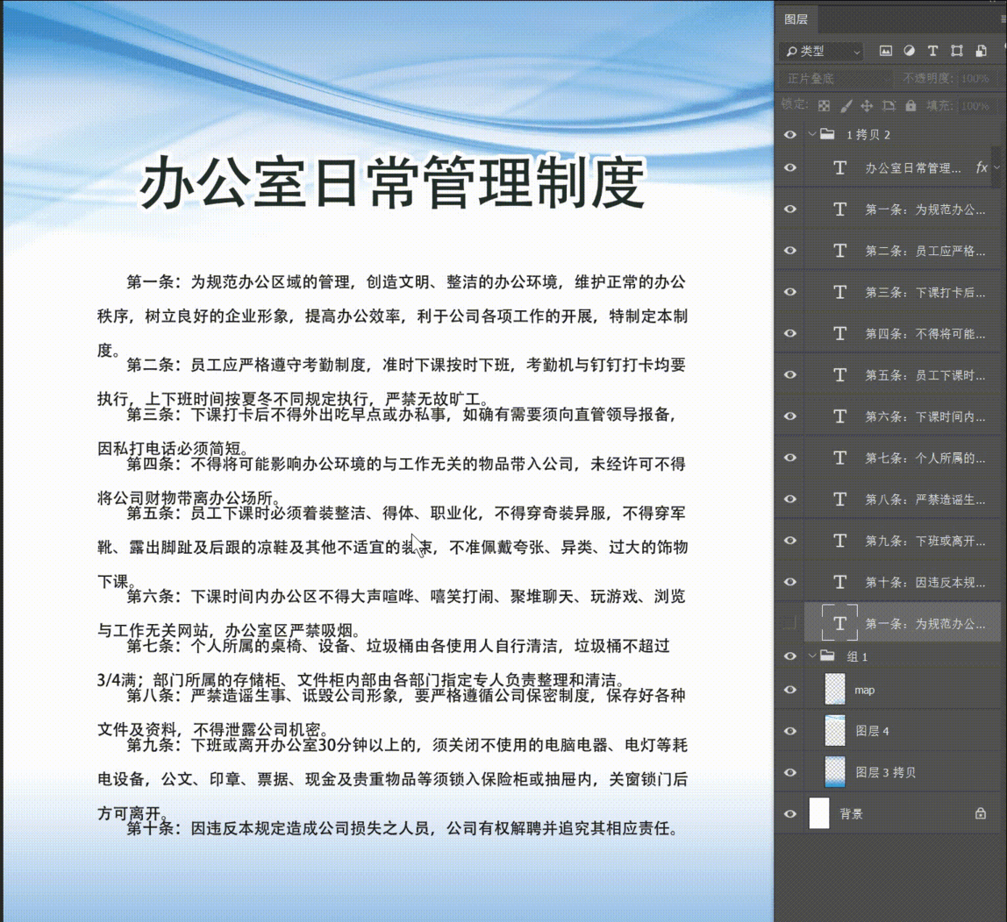The height and width of the screenshot is (922, 1007).
Task: Hide the map layer visibility
Action: 789,690
